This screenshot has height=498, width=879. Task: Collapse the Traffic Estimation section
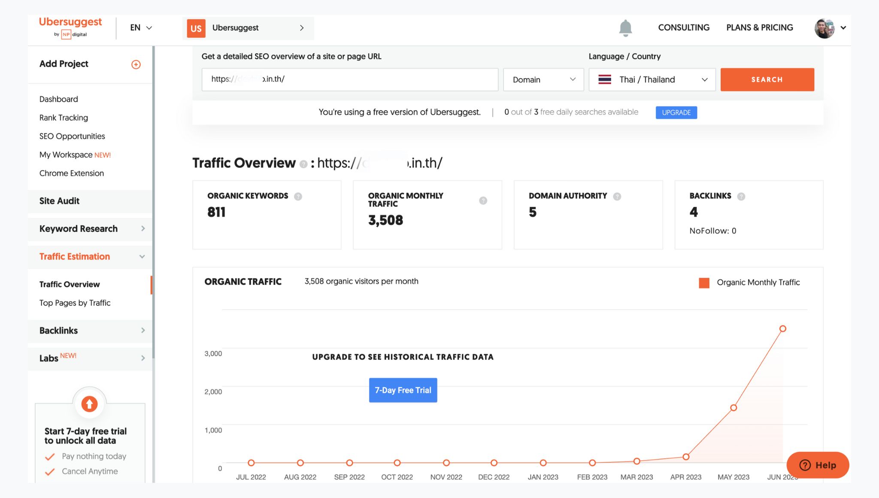(90, 257)
